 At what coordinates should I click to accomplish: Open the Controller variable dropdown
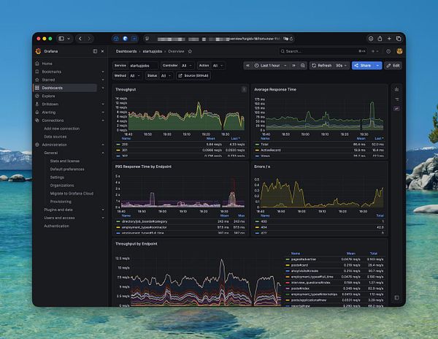click(187, 66)
